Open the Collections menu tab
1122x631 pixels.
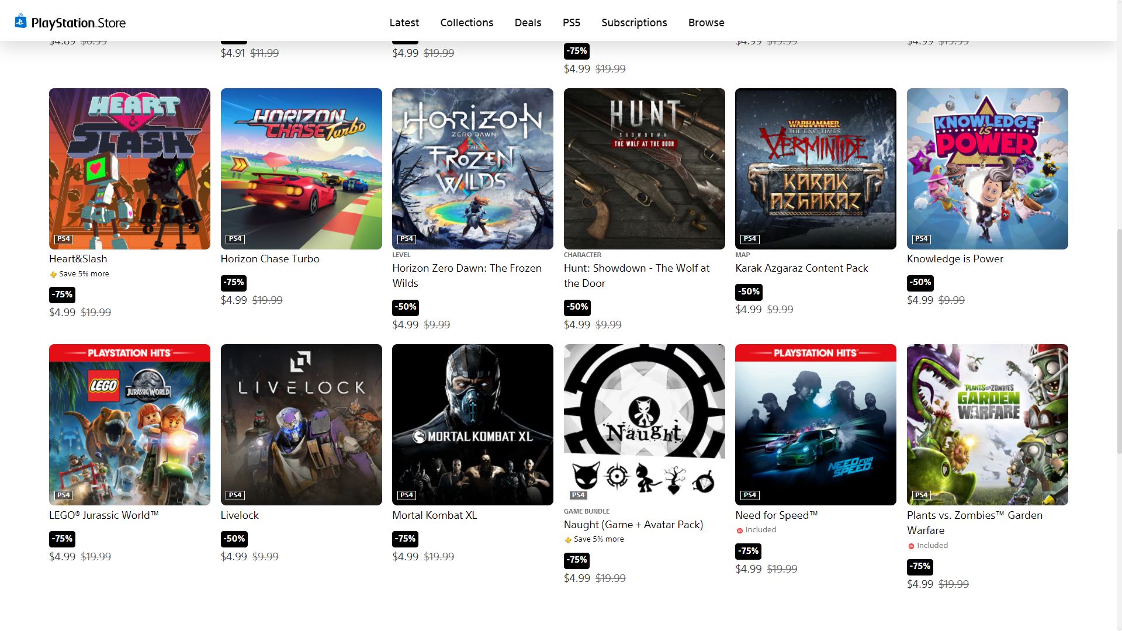(x=467, y=23)
